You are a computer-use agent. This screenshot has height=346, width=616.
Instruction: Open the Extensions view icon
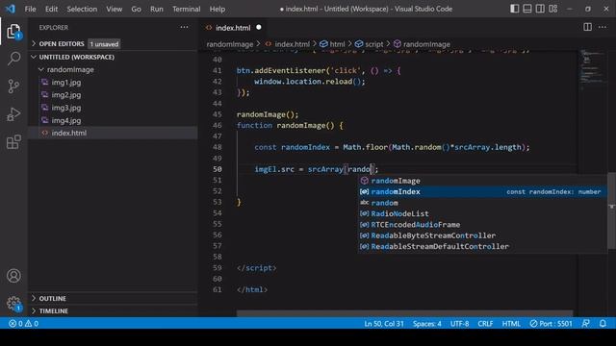[13, 142]
